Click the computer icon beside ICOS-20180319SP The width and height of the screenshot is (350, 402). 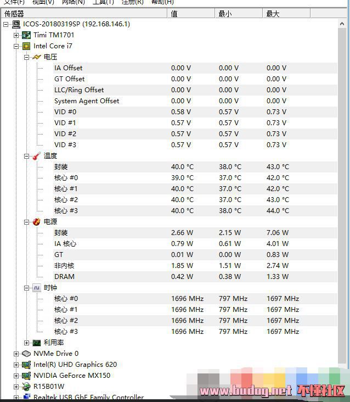(15, 24)
